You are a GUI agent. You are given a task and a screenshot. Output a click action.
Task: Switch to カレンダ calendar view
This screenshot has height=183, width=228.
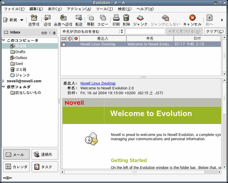(x=16, y=167)
